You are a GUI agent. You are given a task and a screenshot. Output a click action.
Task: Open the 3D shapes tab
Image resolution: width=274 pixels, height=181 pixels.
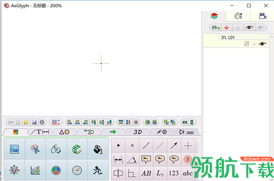pos(137,132)
